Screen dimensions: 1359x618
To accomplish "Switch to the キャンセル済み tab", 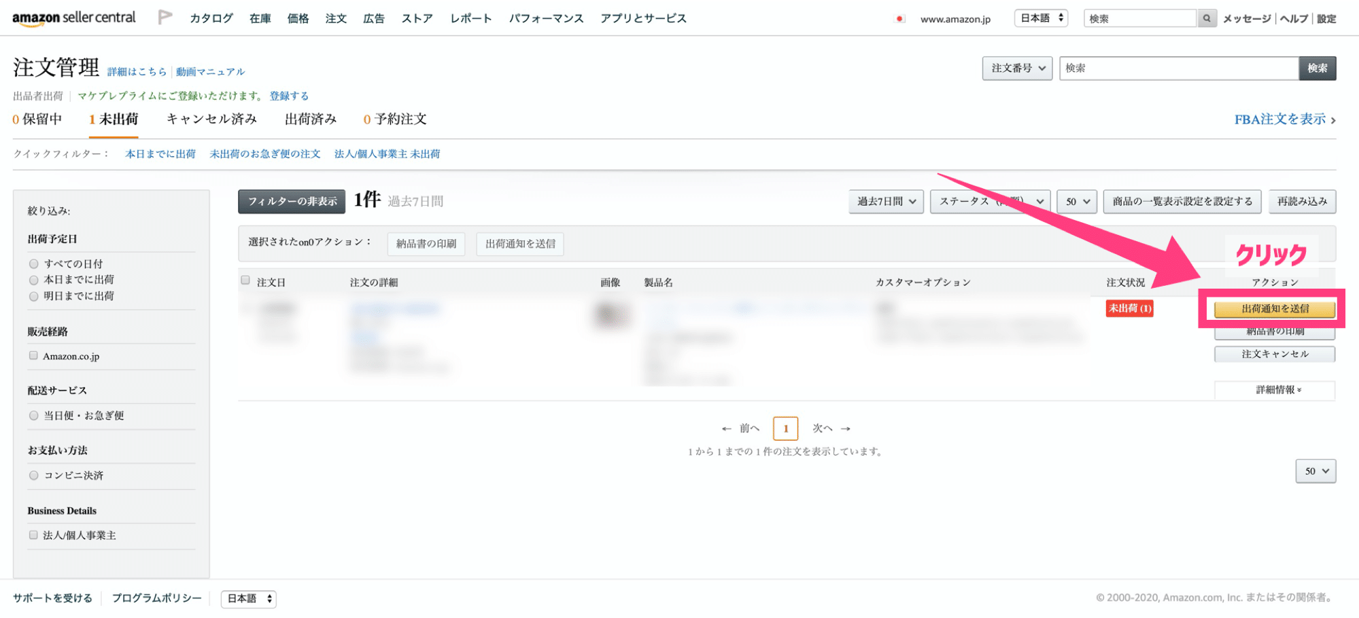I will click(212, 120).
